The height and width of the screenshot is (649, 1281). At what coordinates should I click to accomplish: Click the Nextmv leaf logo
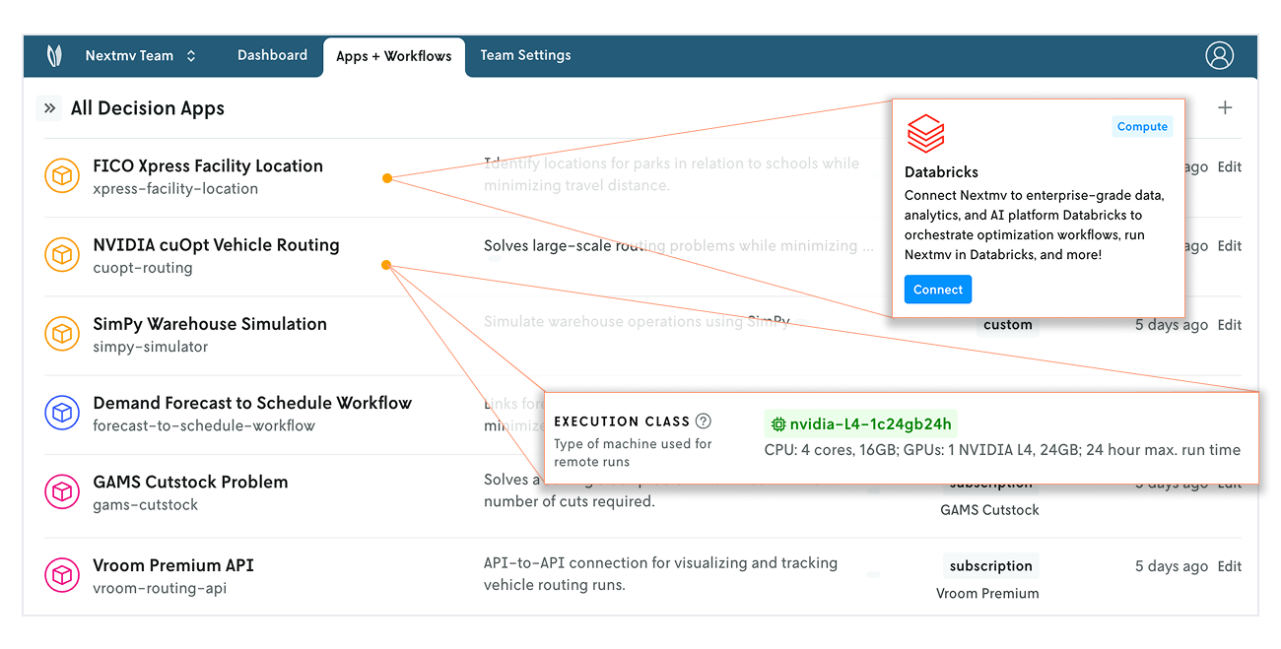tap(54, 56)
